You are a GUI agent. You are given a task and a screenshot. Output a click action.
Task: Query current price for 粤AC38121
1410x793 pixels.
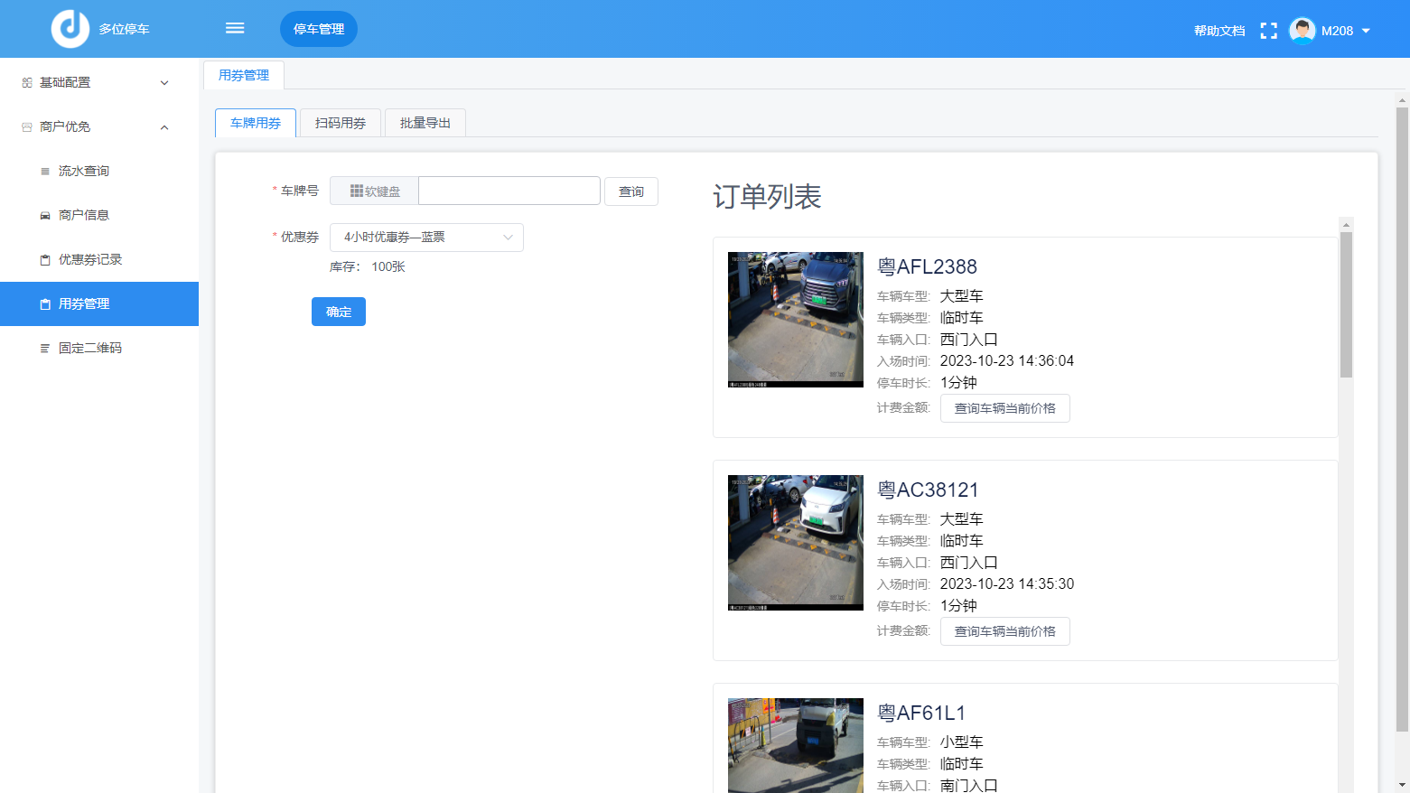coord(1005,631)
